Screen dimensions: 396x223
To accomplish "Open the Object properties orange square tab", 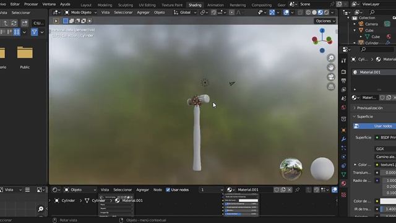I will tap(343, 130).
